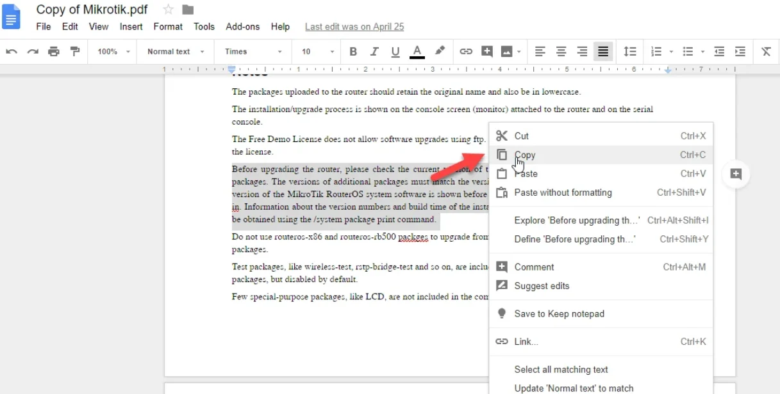The image size is (780, 394).
Task: Select the paint format tool
Action: tap(75, 52)
